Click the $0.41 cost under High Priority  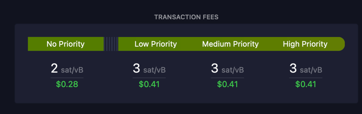306,84
